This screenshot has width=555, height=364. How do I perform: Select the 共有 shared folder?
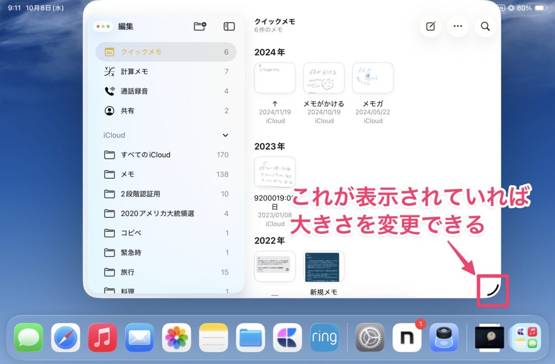166,110
